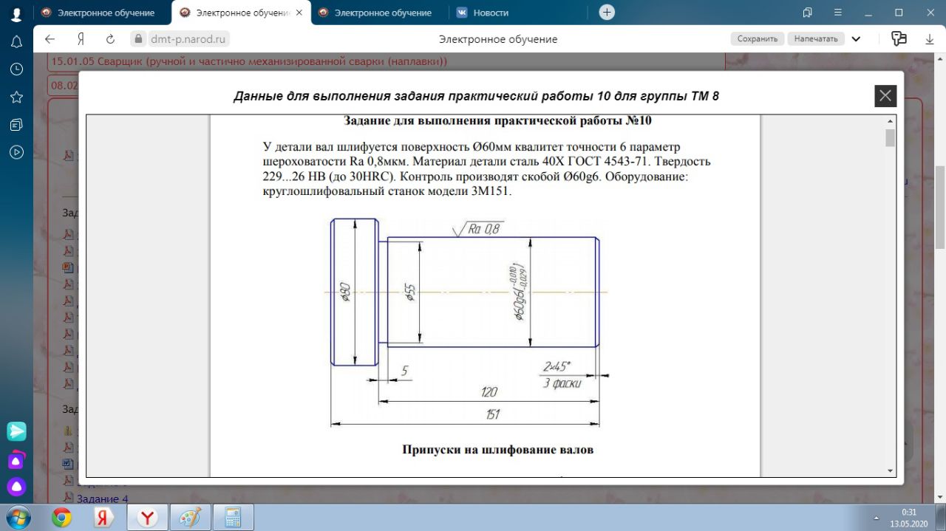
Task: Open the profile avatar icon in sidebar
Action: click(x=16, y=13)
